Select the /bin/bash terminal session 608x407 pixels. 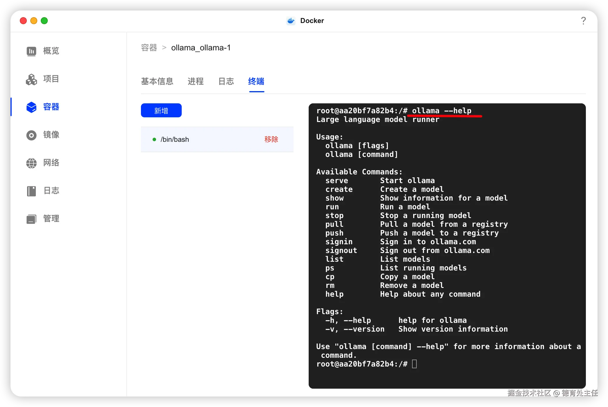175,139
